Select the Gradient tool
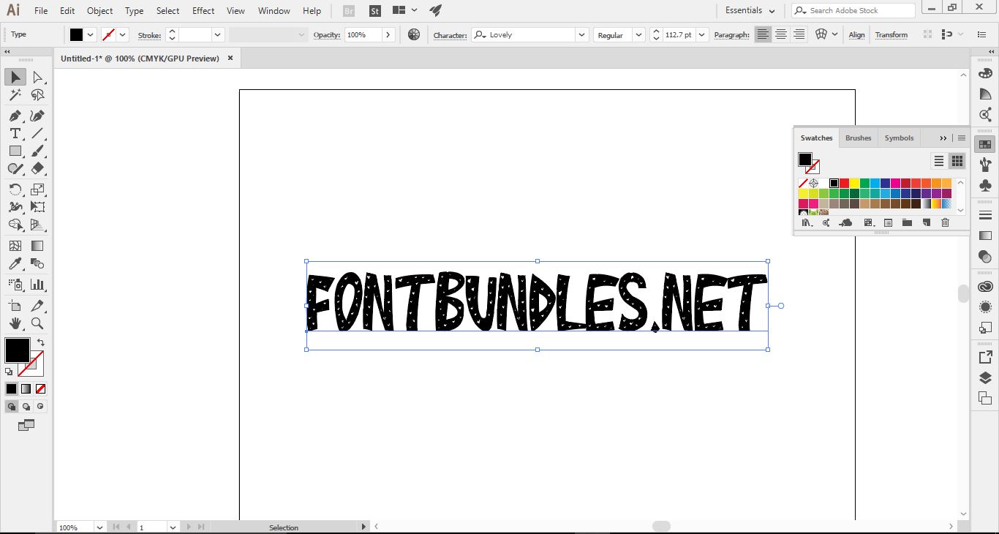 pos(37,246)
